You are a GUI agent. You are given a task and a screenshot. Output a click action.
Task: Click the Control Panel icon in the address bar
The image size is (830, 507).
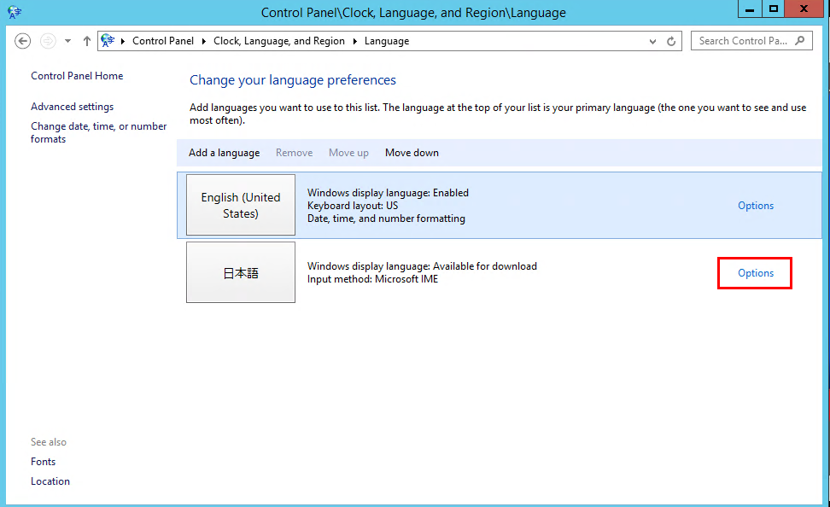tap(109, 41)
